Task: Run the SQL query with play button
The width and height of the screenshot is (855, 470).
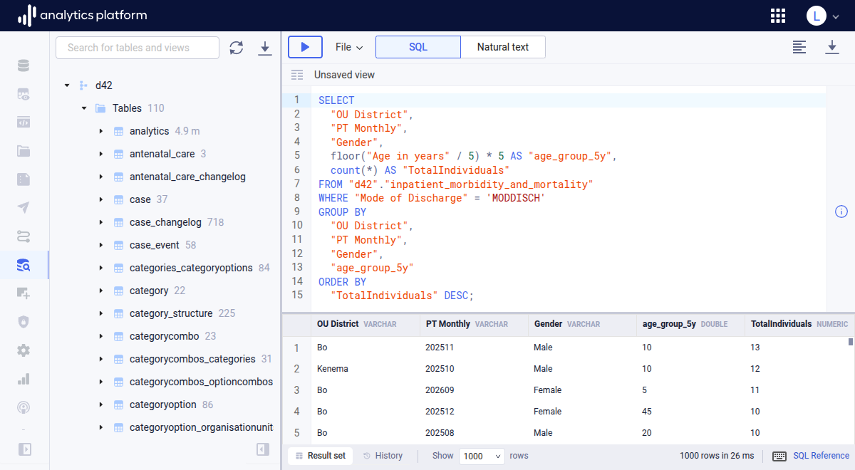Action: click(x=305, y=47)
